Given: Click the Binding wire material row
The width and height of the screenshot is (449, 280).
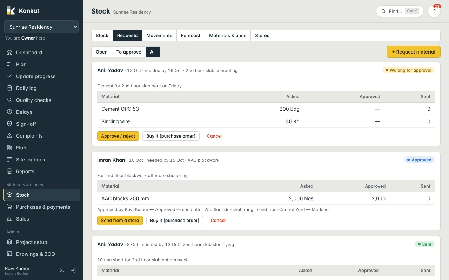Looking at the screenshot, I should point(266,121).
